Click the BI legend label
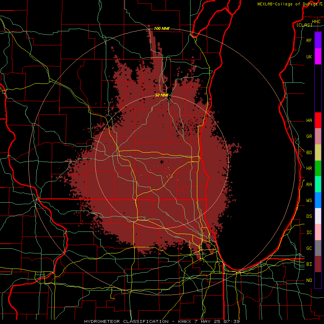This screenshot has height=324, width=324. pyautogui.click(x=309, y=264)
